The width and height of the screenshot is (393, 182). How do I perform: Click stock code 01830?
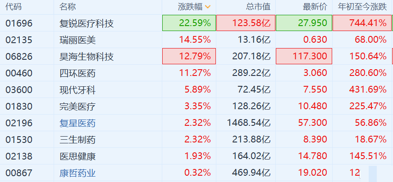(19, 107)
